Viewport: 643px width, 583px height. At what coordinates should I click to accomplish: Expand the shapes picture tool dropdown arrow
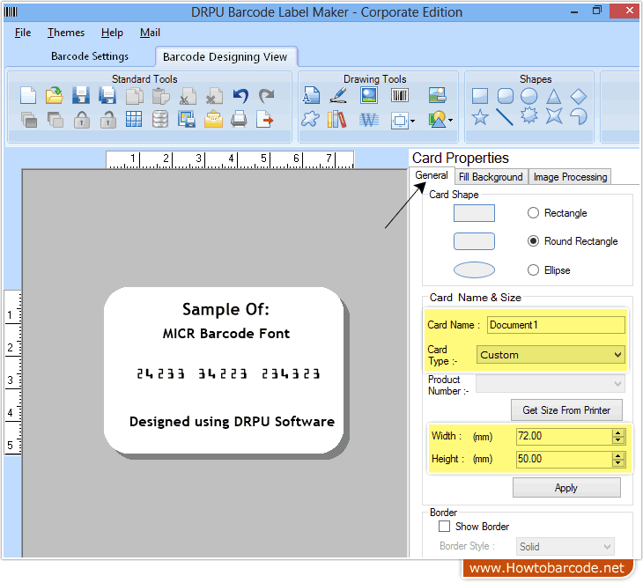(451, 120)
